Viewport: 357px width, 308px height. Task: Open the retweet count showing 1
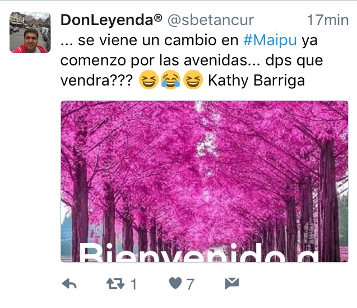(133, 284)
